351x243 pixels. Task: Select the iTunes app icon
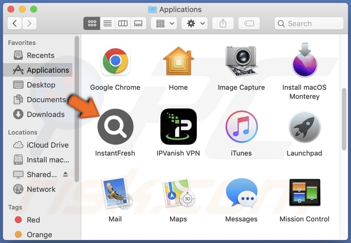pyautogui.click(x=241, y=127)
